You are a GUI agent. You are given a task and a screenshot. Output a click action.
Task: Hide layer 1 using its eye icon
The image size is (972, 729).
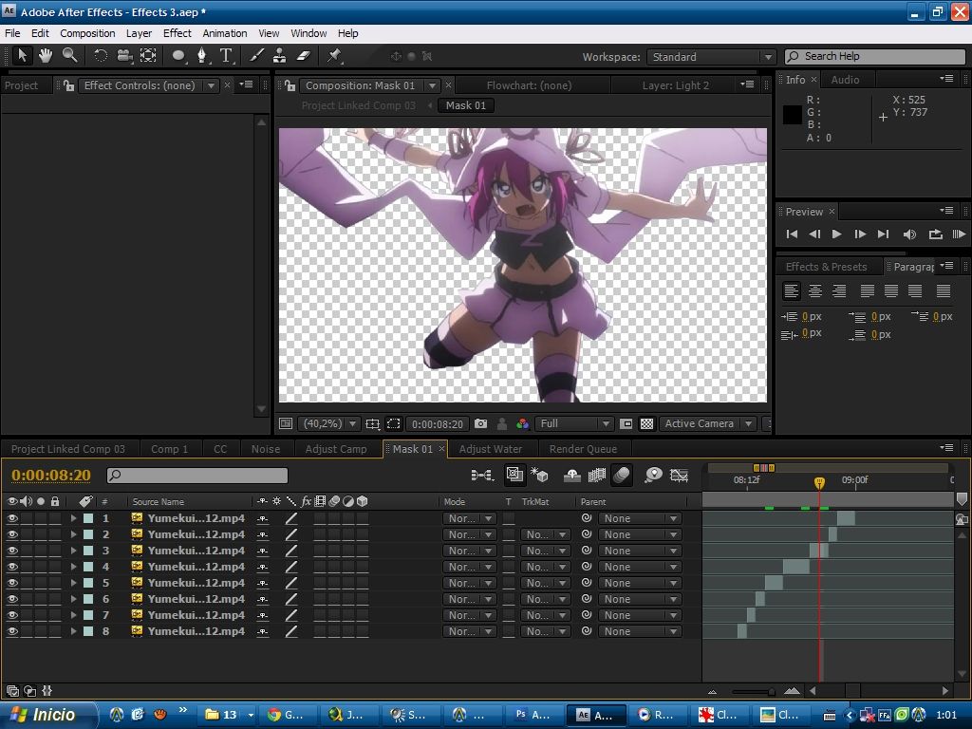click(x=11, y=518)
